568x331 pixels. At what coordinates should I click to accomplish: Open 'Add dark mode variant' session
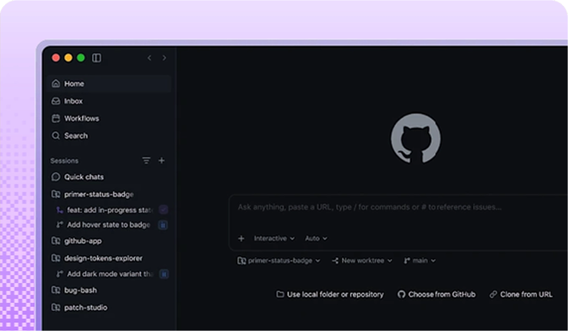click(109, 274)
